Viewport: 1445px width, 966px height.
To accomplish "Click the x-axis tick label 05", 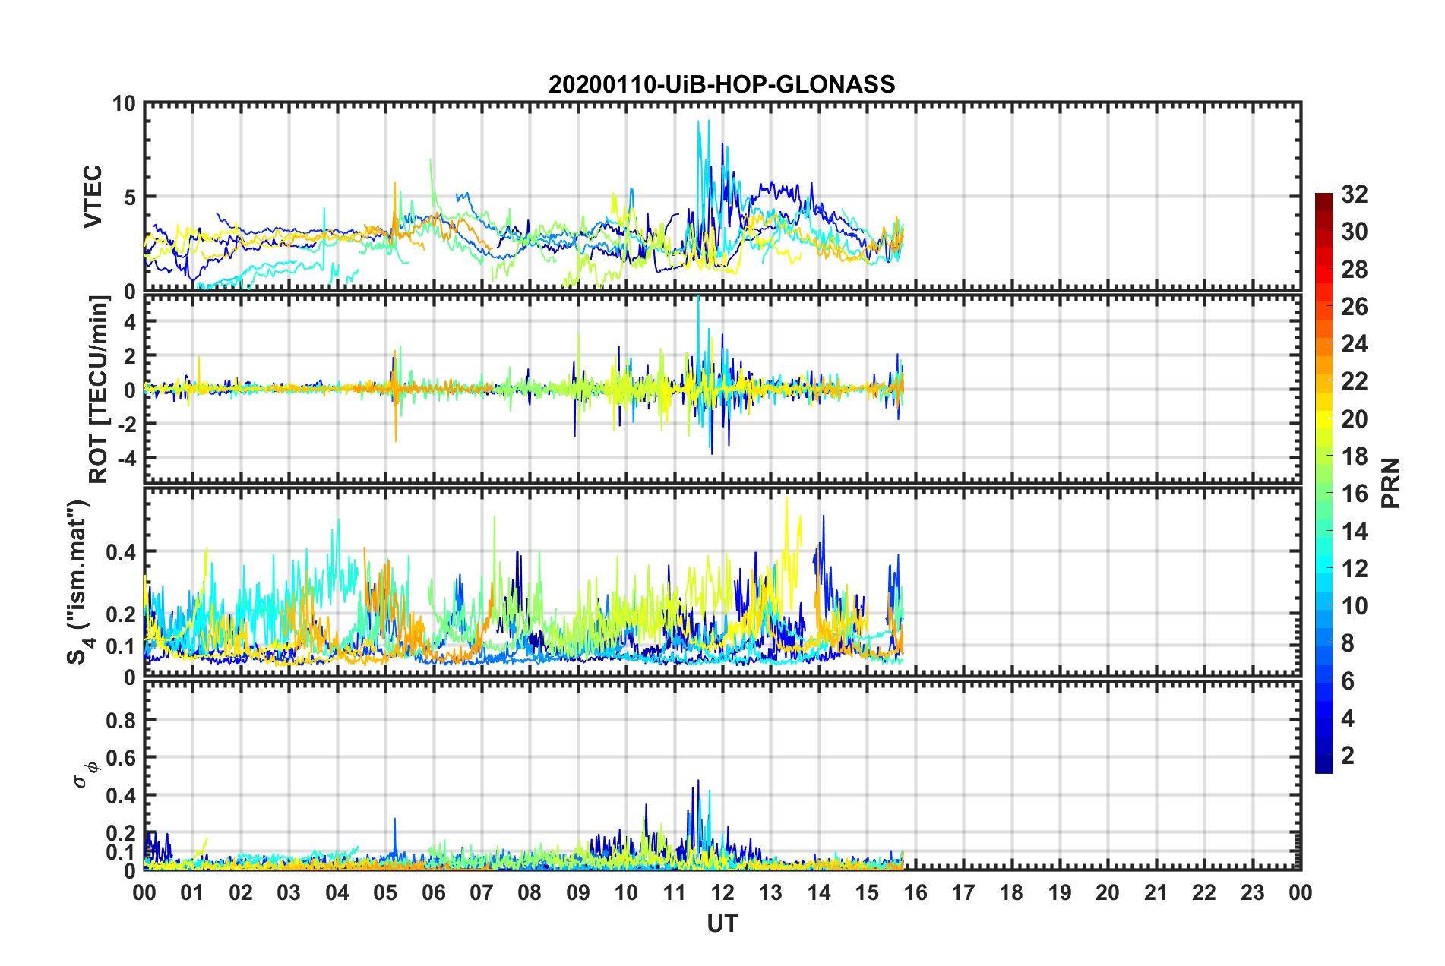I will (x=385, y=892).
